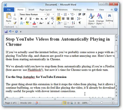Image resolution: width=123 pixels, height=110 pixels.
Task: Toggle Center alignment
Action: click(63, 19)
